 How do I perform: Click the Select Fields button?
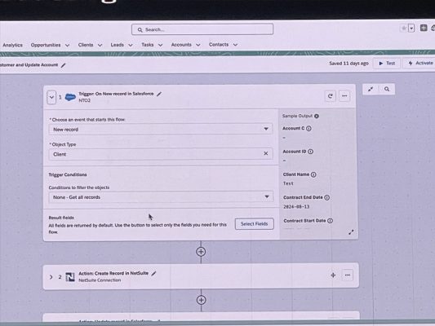click(255, 224)
